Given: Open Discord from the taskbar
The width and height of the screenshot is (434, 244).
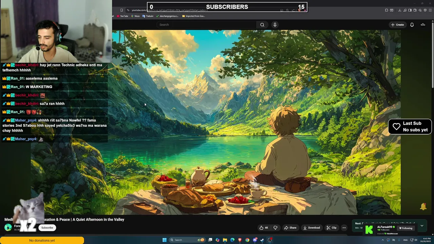Looking at the screenshot, I should point(255,240).
